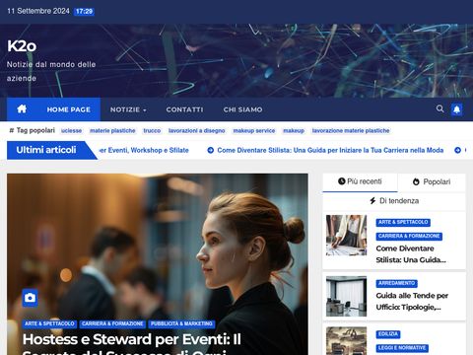Select the Più recenti tab
The width and height of the screenshot is (473, 355).
360,181
